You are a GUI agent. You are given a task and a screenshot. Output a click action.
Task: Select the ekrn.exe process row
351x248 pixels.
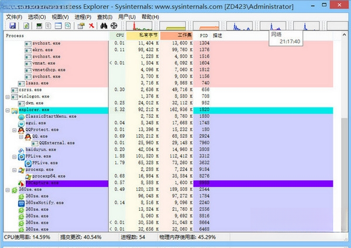coord(168,50)
